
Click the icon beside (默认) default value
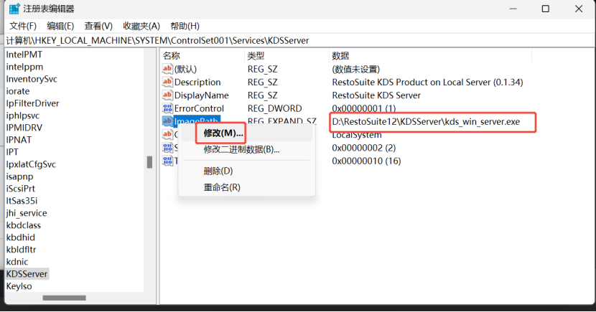point(167,70)
